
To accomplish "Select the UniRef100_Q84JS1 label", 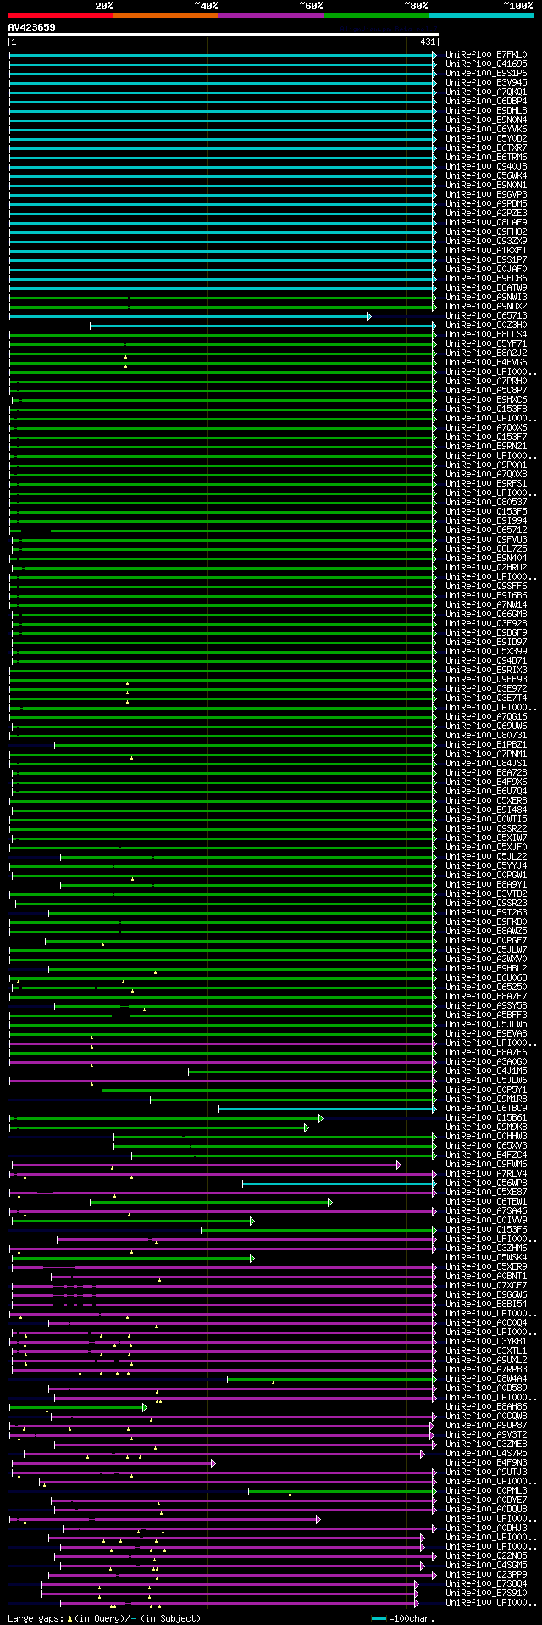I will (x=487, y=763).
